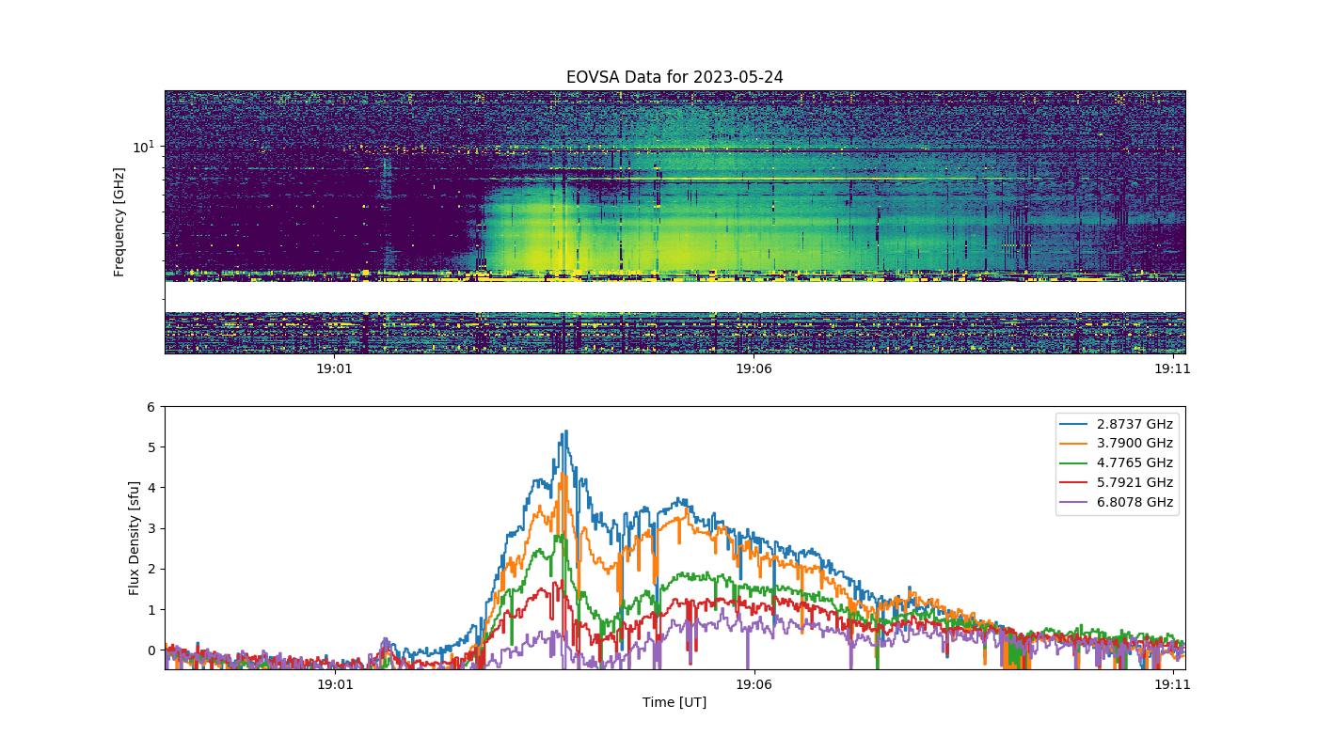This screenshot has height=752, width=1317.
Task: Click the 19:06 tick under the spectrogram
Action: coord(754,368)
